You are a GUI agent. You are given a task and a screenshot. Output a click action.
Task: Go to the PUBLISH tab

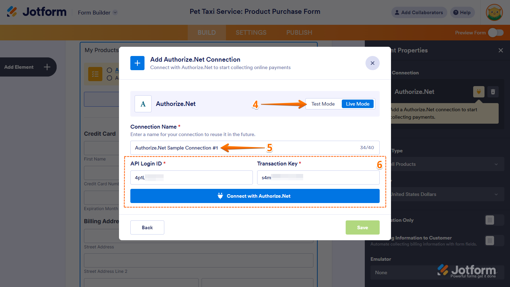click(x=299, y=33)
